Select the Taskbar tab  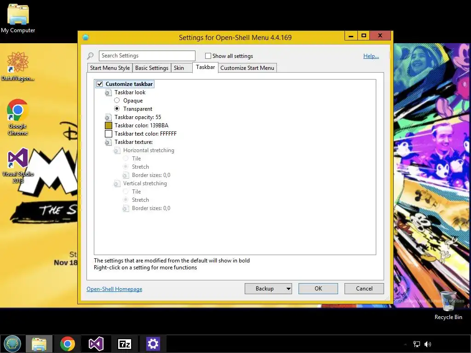206,67
